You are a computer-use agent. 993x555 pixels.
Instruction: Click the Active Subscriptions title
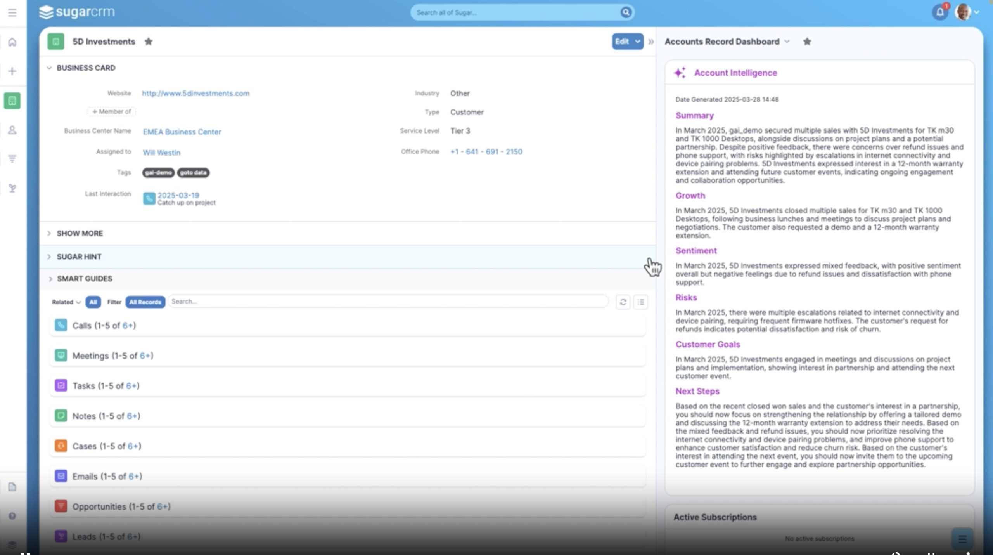pyautogui.click(x=715, y=517)
